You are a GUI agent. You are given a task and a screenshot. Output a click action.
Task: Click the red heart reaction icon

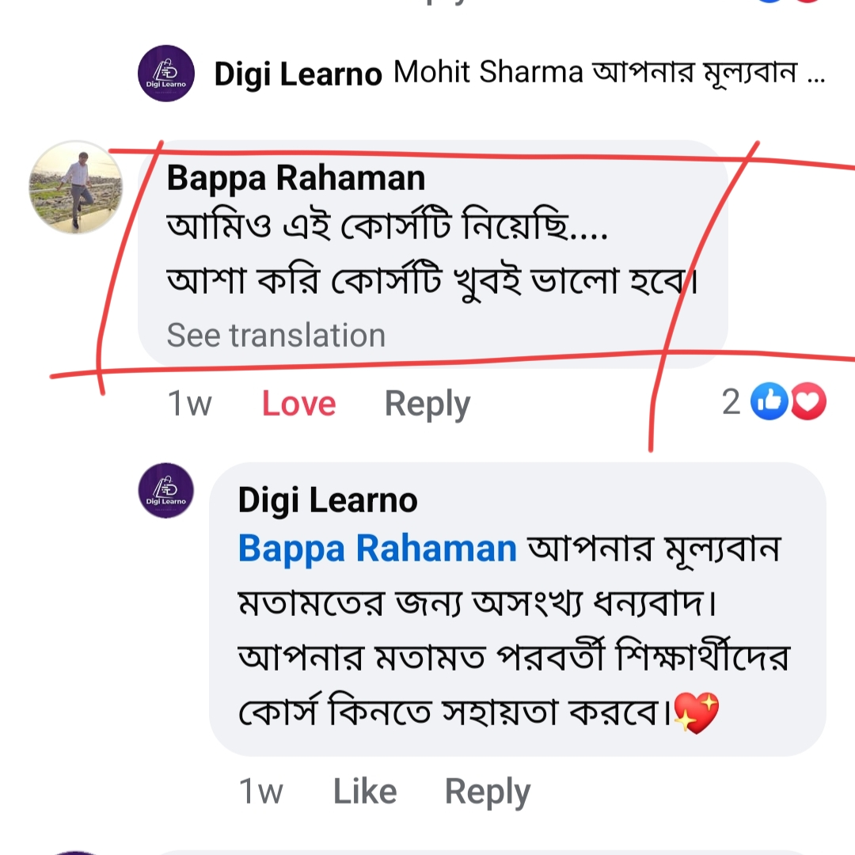click(x=808, y=401)
